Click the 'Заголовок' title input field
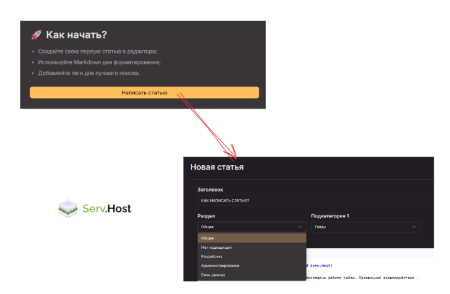The width and height of the screenshot is (450, 294). 316,200
